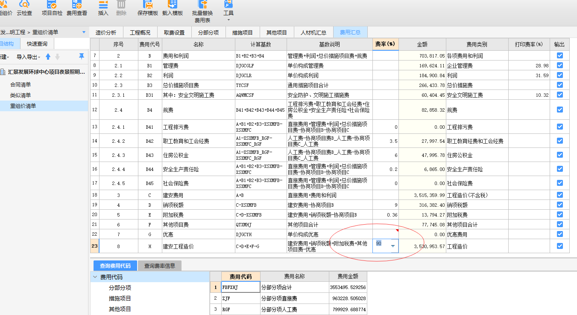Select 查询费用代码 tab

click(115, 266)
